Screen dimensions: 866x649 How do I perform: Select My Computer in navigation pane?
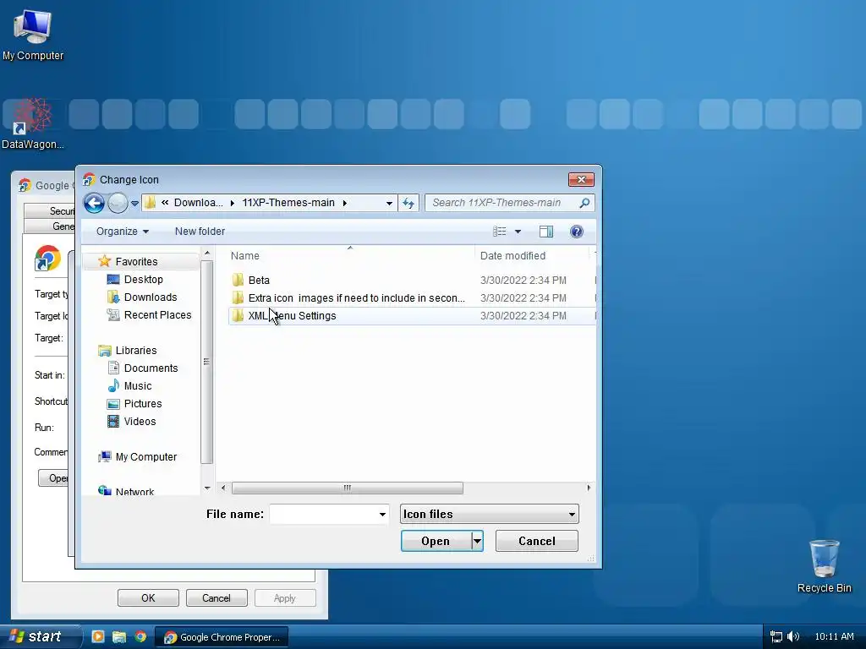click(145, 457)
